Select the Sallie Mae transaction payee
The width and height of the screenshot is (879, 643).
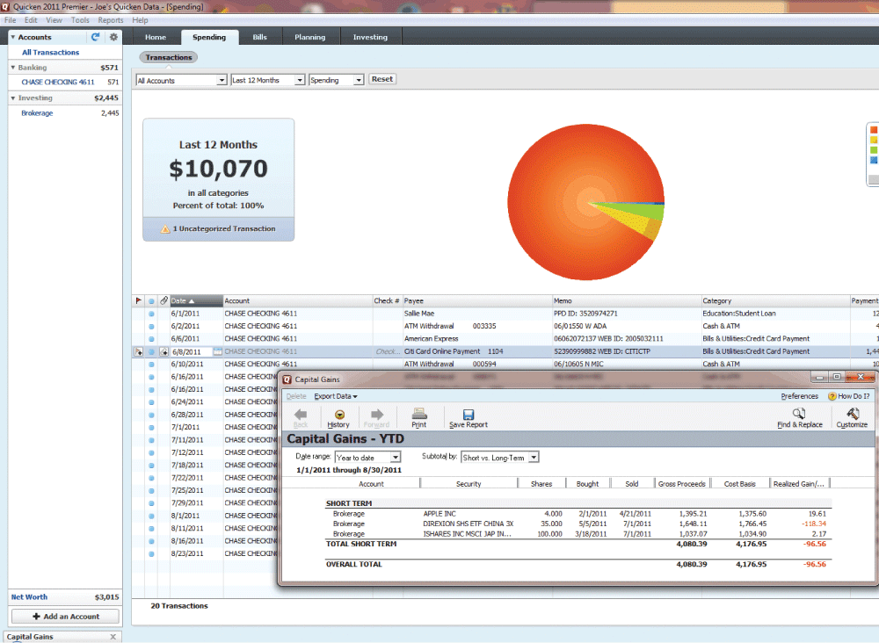(419, 314)
